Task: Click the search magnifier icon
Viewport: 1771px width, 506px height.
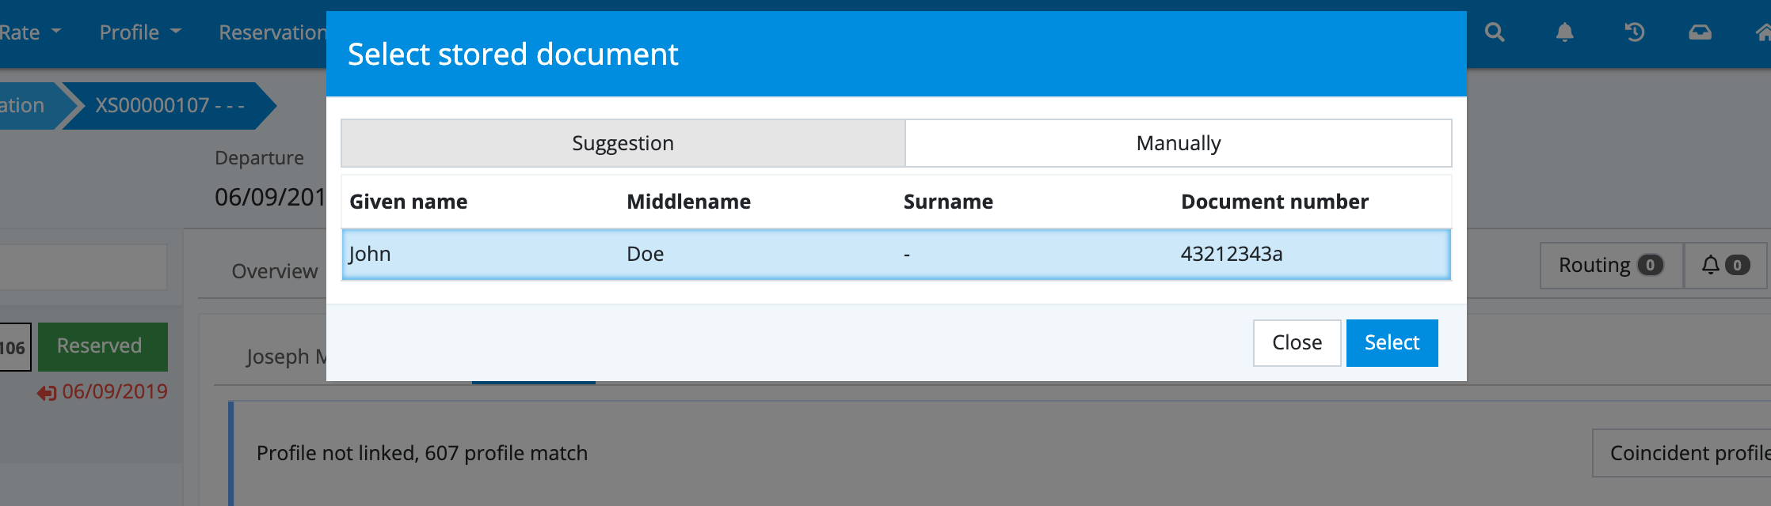Action: (x=1494, y=32)
